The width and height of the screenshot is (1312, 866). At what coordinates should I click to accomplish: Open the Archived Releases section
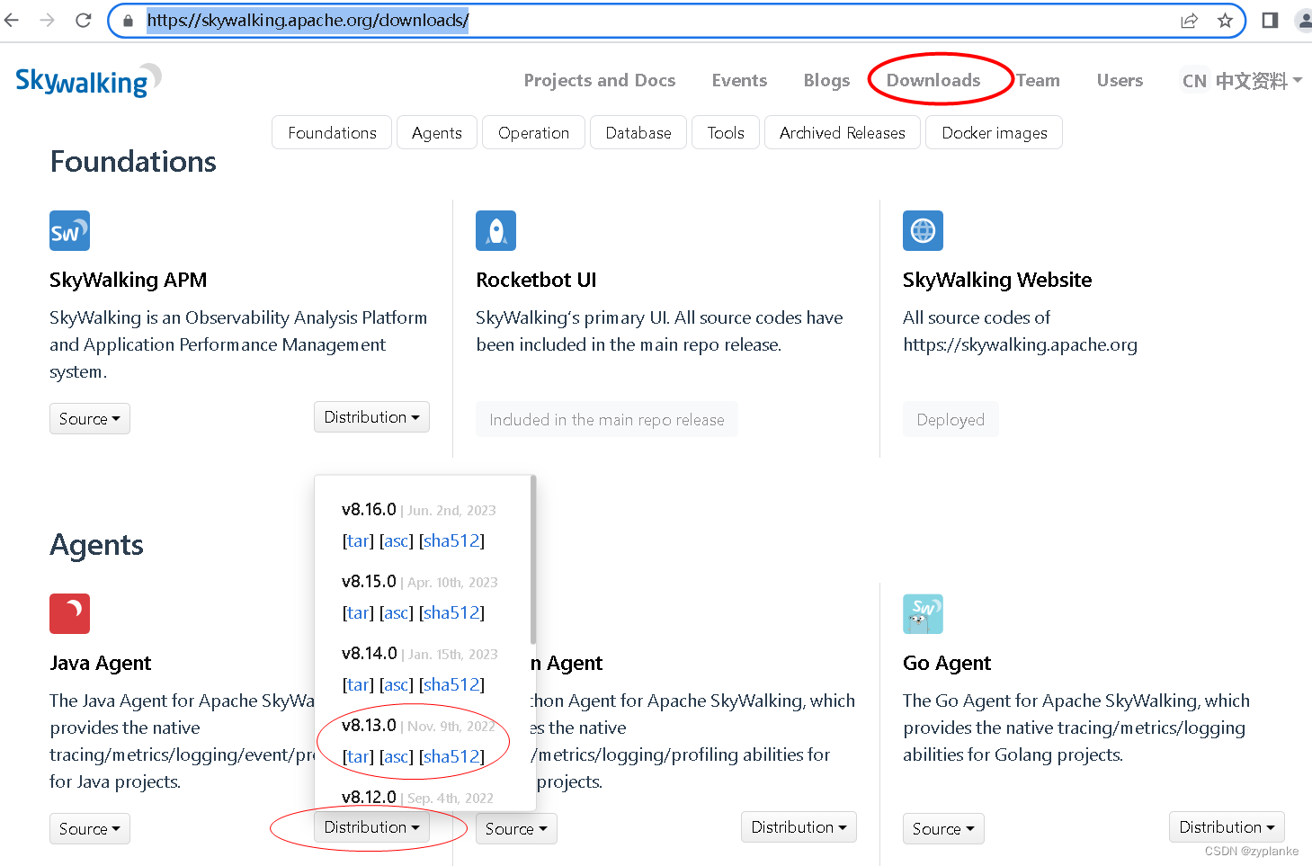(x=842, y=132)
